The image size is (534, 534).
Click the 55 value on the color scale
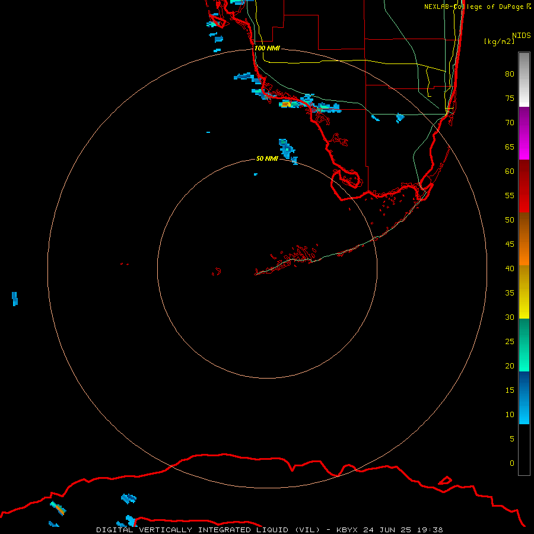click(x=510, y=195)
